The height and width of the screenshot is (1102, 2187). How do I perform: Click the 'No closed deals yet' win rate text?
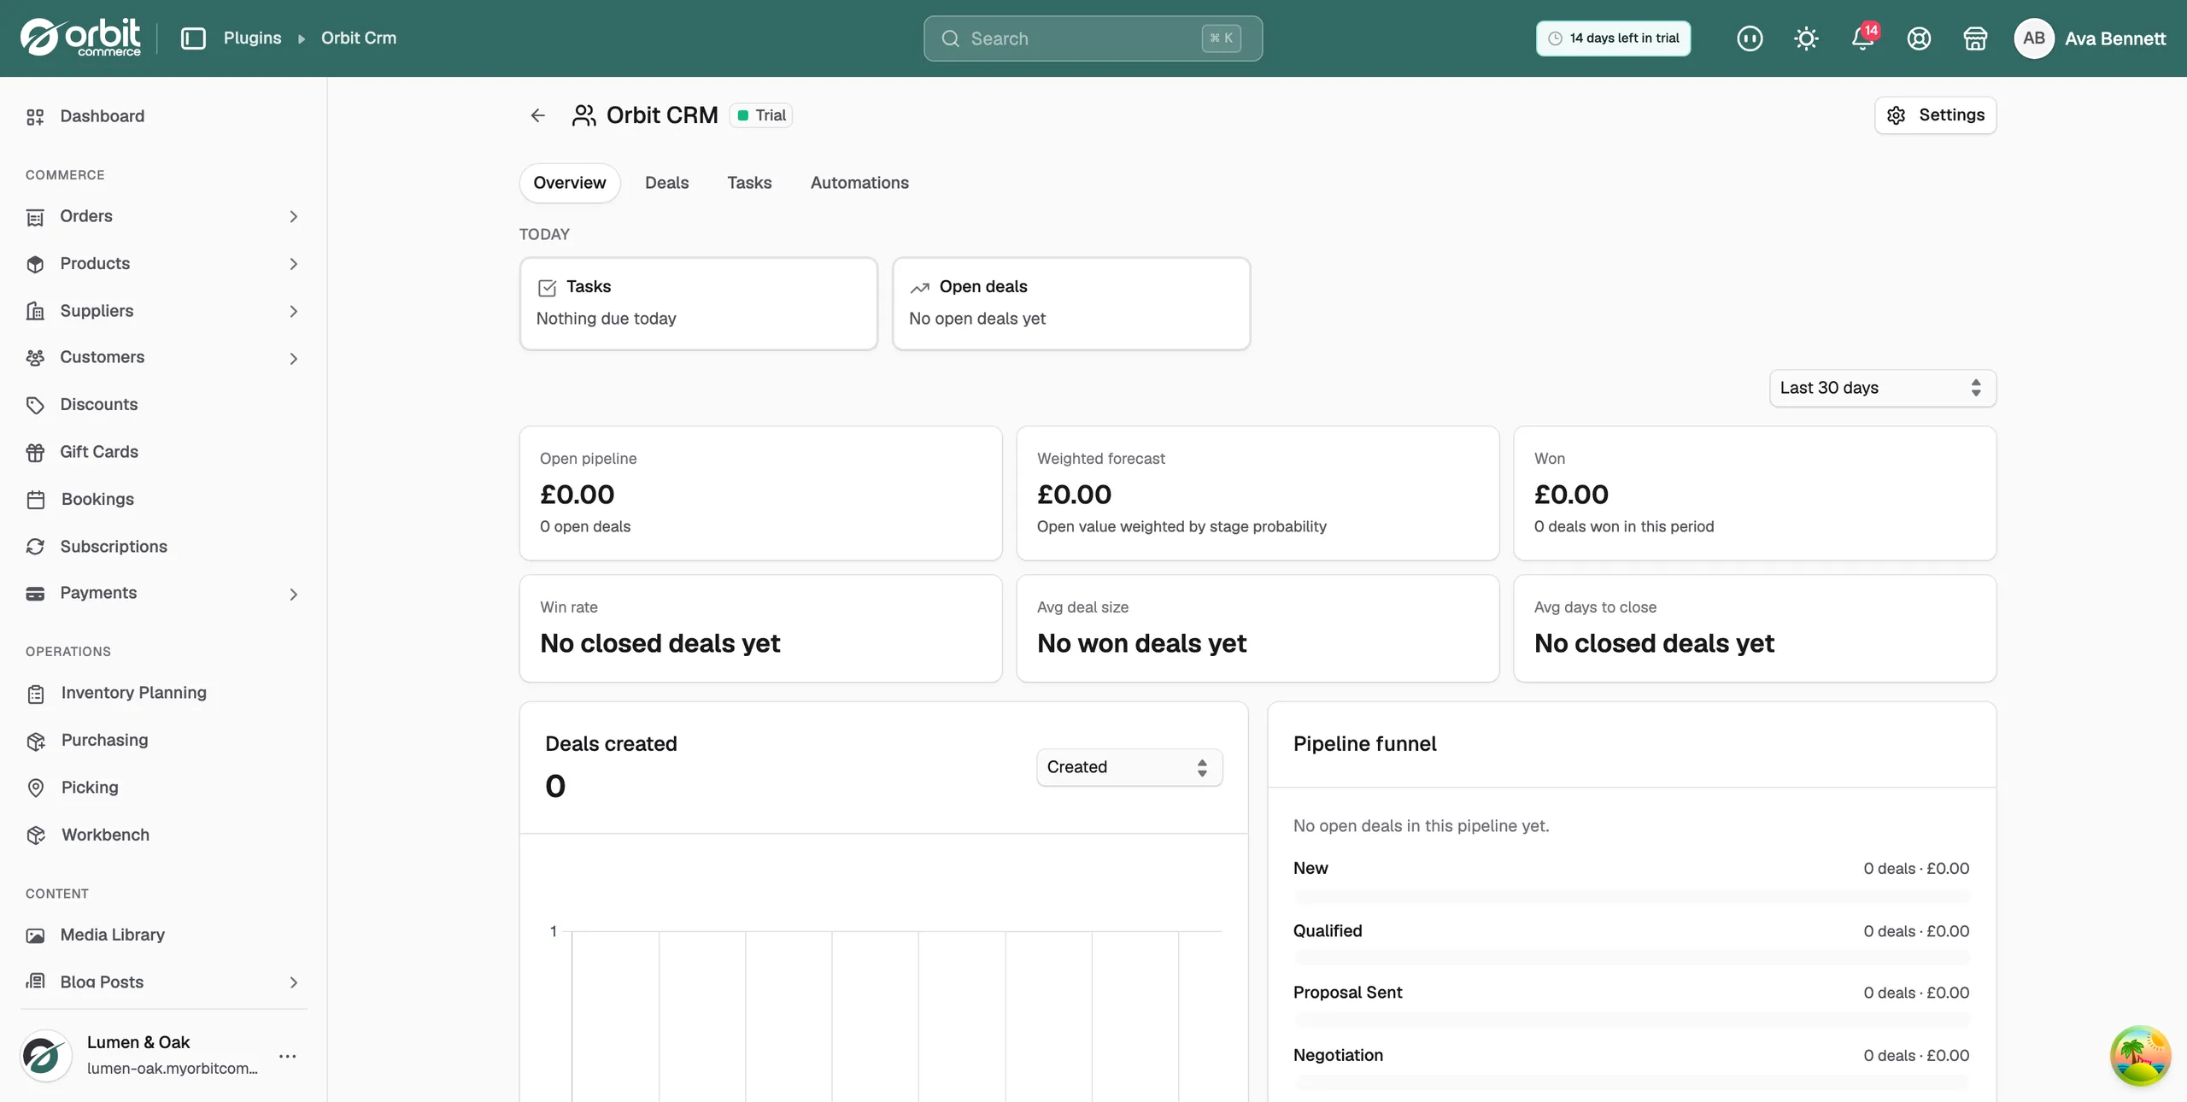pyautogui.click(x=660, y=643)
